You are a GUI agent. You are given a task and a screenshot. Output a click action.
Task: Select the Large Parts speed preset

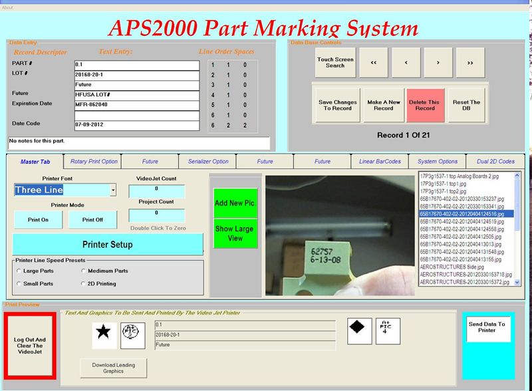[x=17, y=271]
